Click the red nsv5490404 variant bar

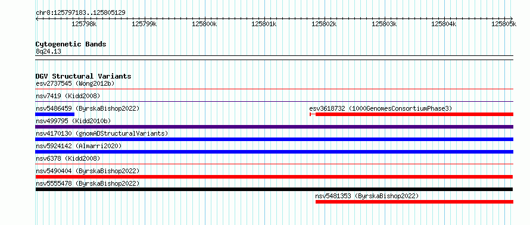[274, 177]
